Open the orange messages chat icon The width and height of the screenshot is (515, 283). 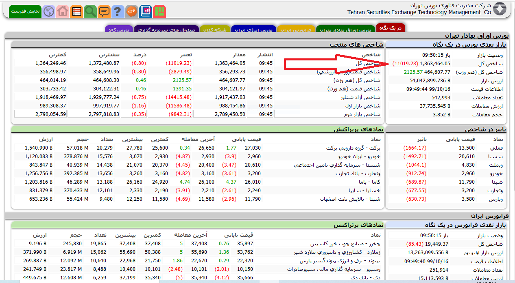pyautogui.click(x=104, y=11)
